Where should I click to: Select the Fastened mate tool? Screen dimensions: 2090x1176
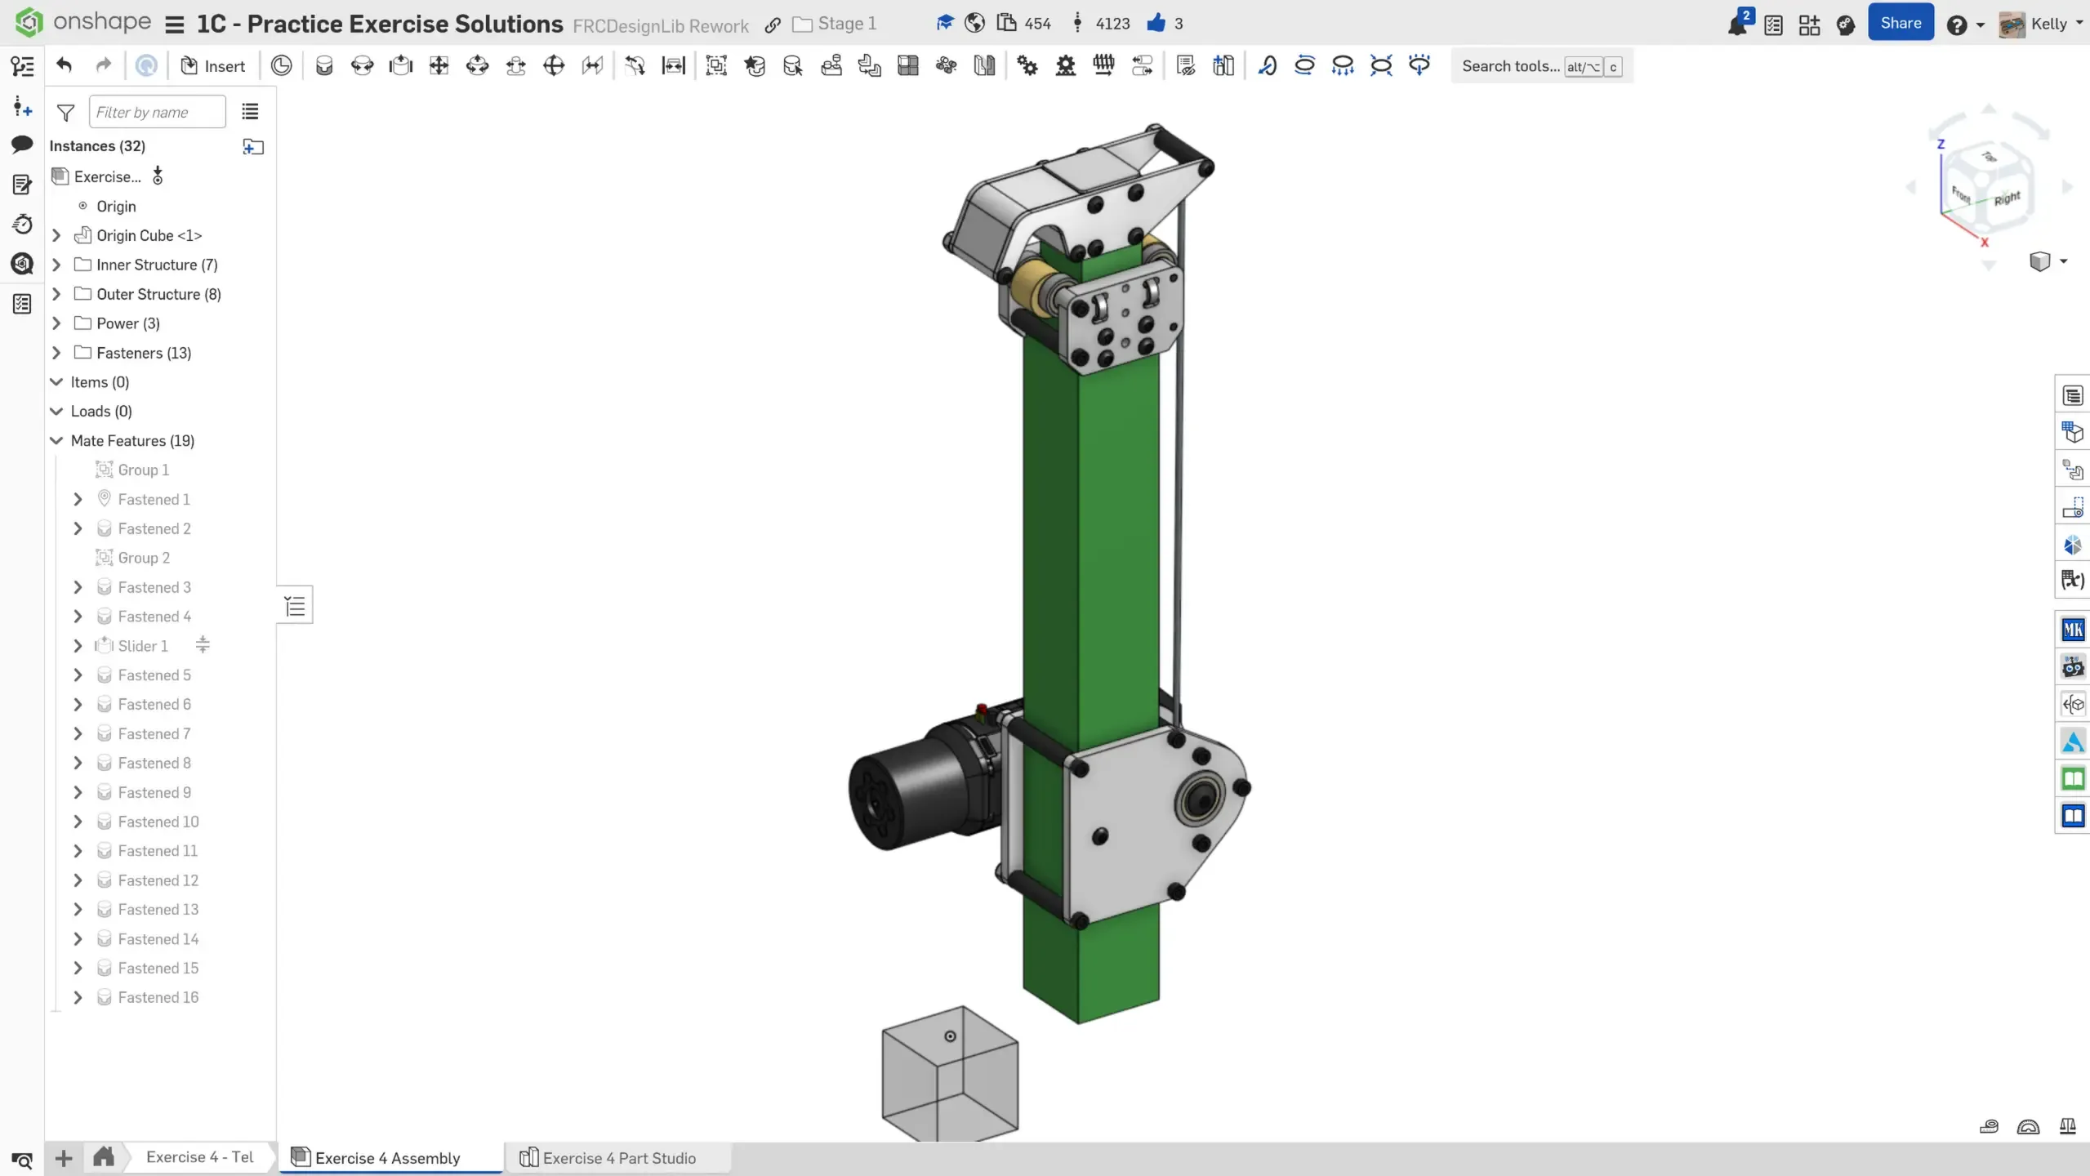tap(324, 65)
